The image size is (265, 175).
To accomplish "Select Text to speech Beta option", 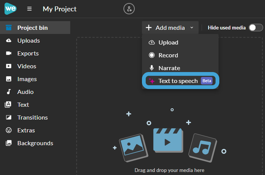I will click(x=180, y=81).
